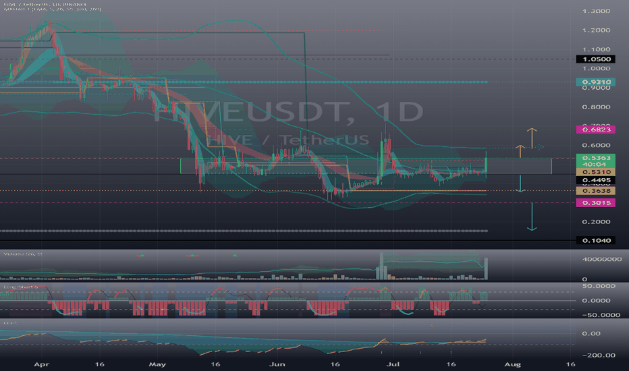Select the 0.1040 black price label
This screenshot has width=629, height=371.
(596, 240)
